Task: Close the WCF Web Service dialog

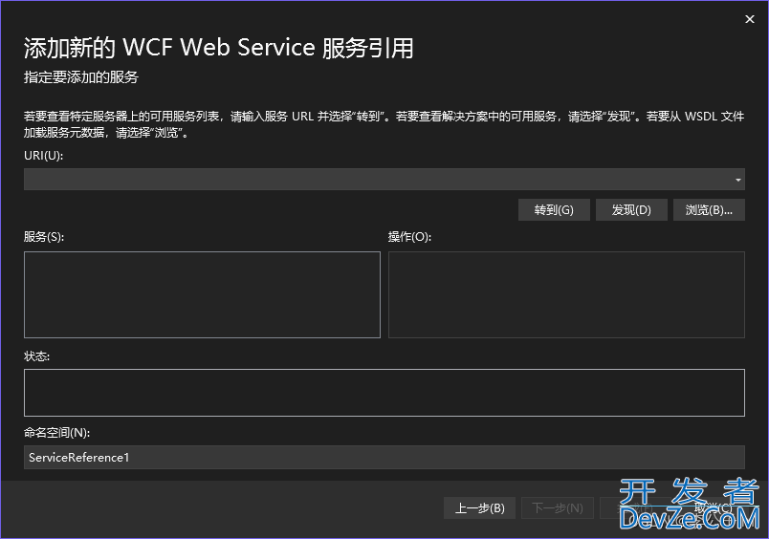Action: tap(749, 19)
